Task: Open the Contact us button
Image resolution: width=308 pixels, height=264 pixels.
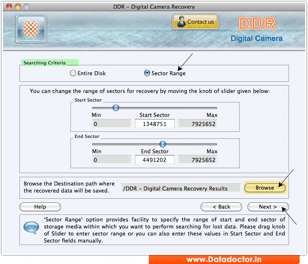Action: tap(195, 22)
